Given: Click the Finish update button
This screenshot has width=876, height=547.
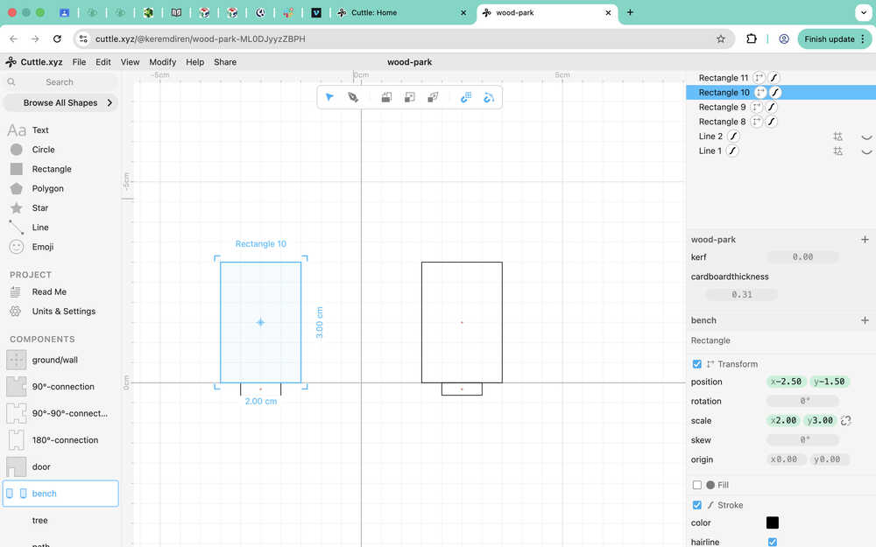Looking at the screenshot, I should (829, 39).
